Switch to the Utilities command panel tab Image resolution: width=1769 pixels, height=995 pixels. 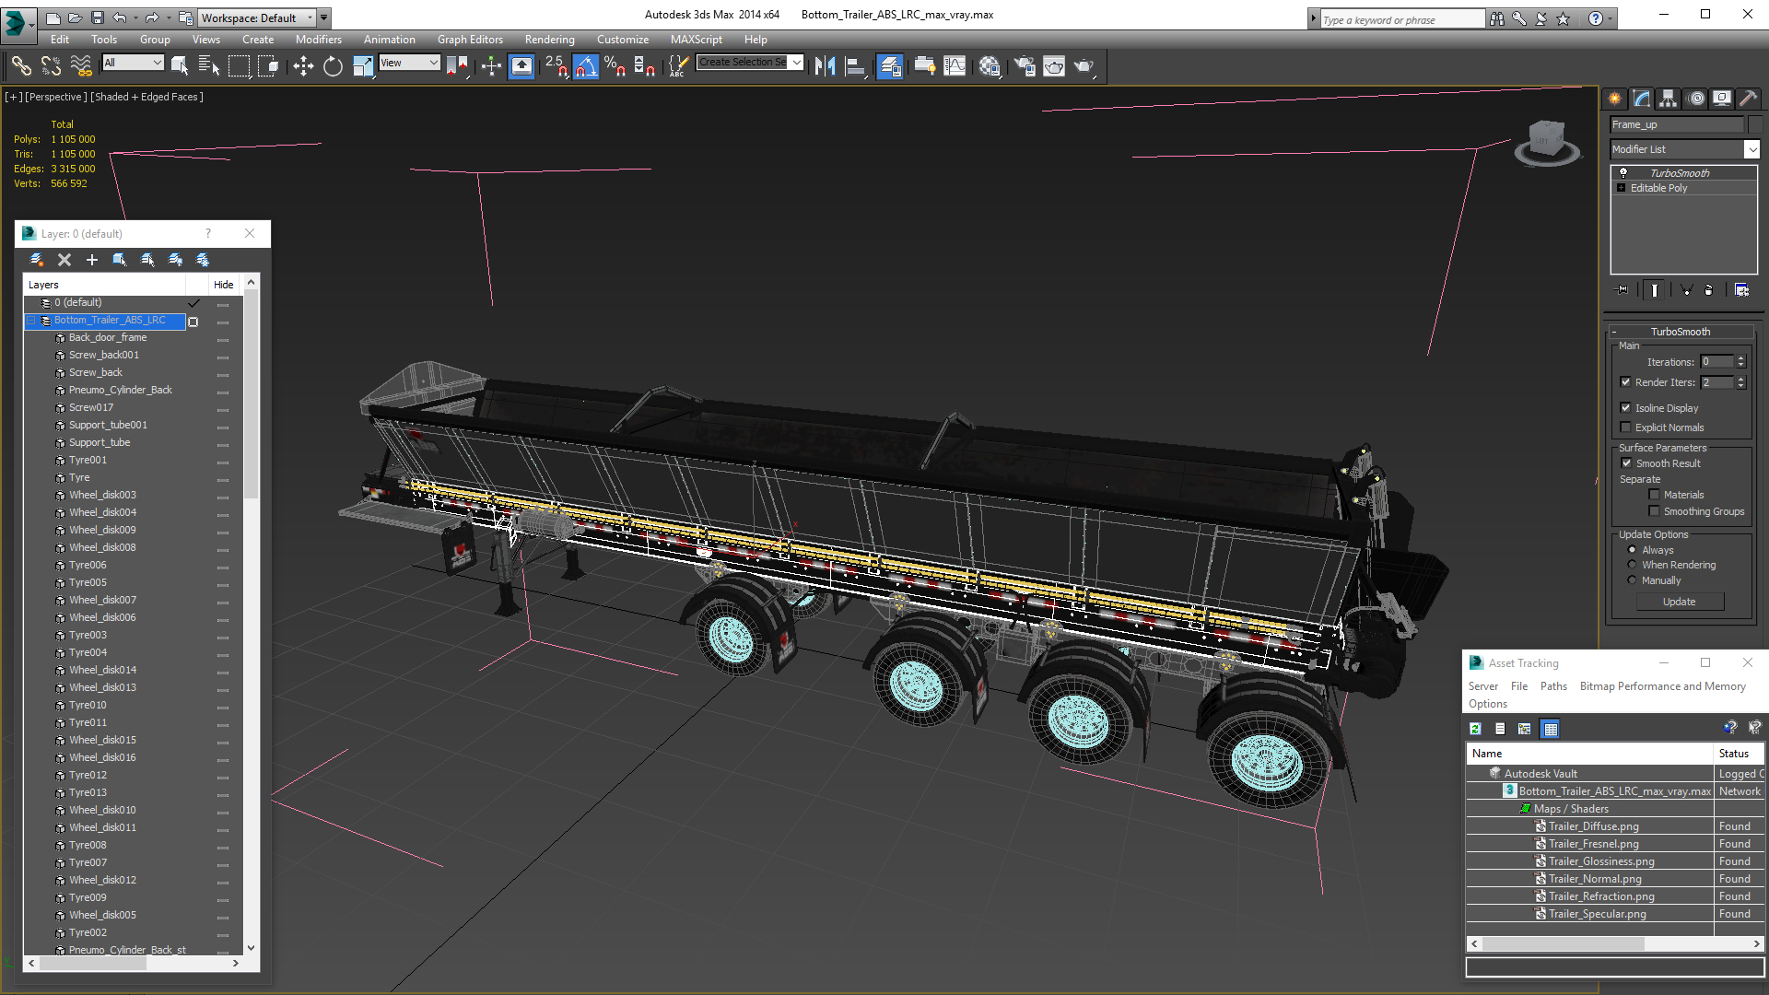[1749, 99]
